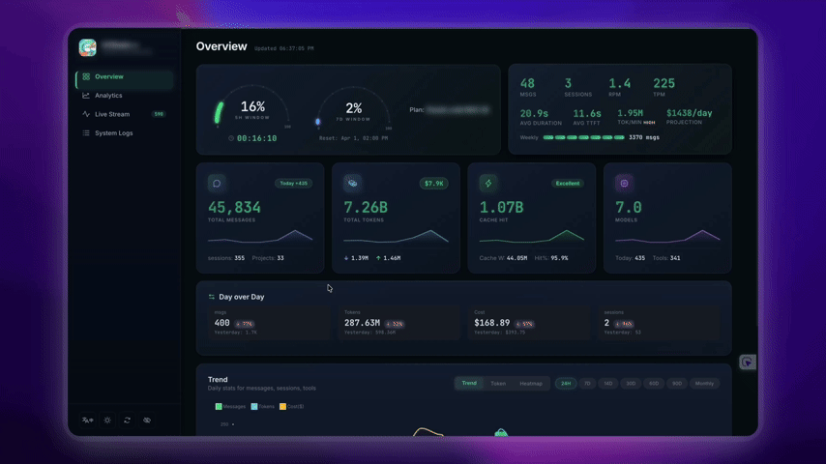Click the 00:16:10 countdown timer

coord(256,138)
